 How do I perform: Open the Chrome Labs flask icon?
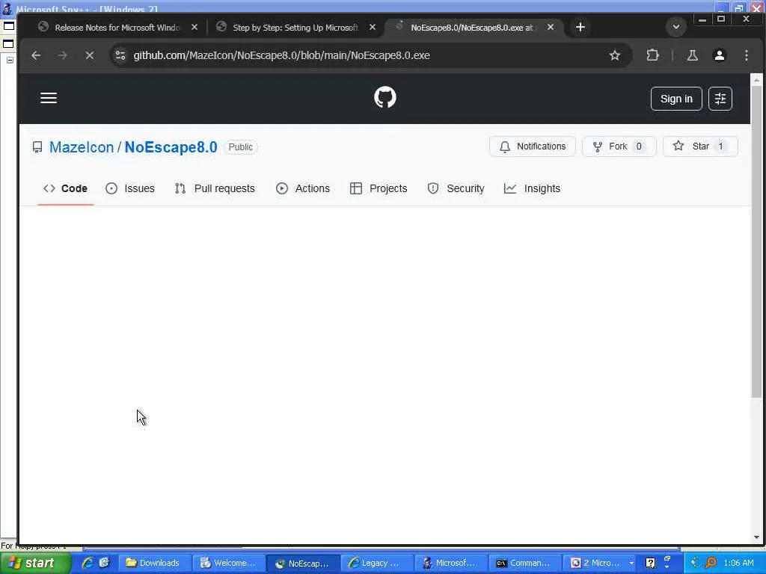click(x=692, y=55)
